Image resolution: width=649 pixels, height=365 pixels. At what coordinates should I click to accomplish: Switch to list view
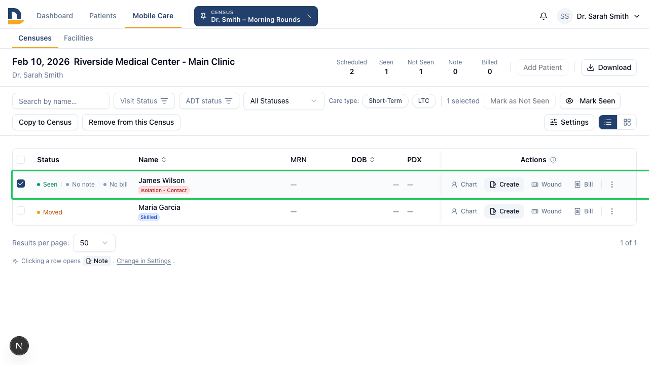point(608,122)
